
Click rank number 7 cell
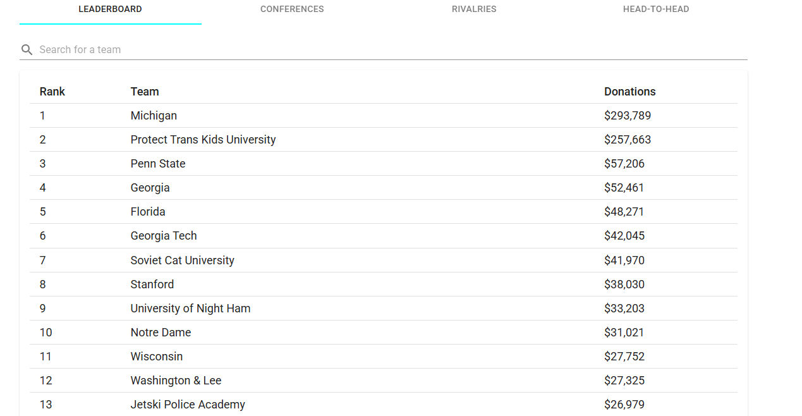coord(42,260)
